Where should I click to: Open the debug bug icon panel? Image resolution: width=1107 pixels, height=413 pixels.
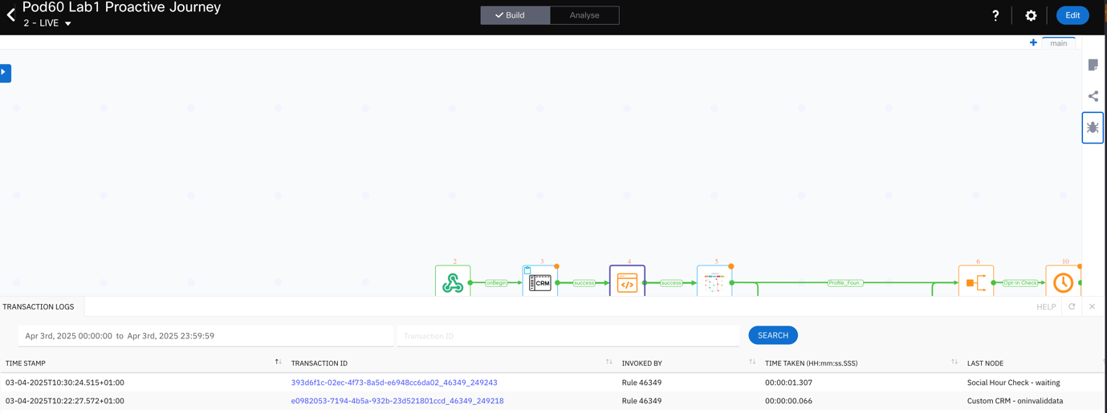click(x=1093, y=128)
